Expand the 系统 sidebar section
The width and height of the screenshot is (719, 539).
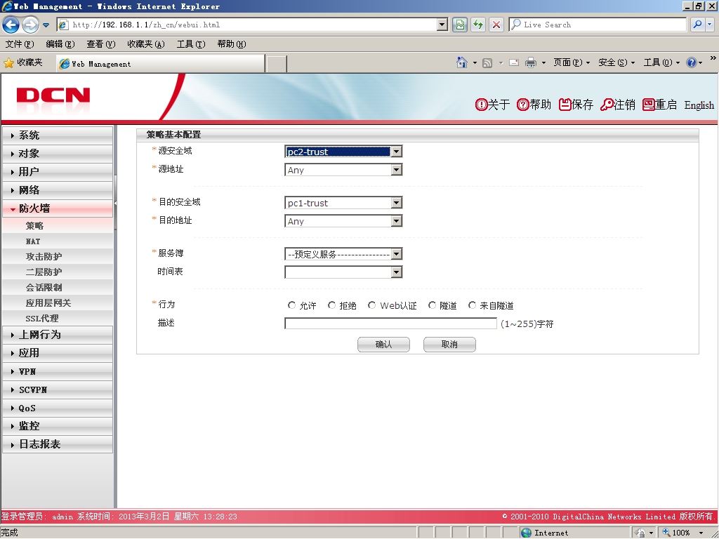58,135
